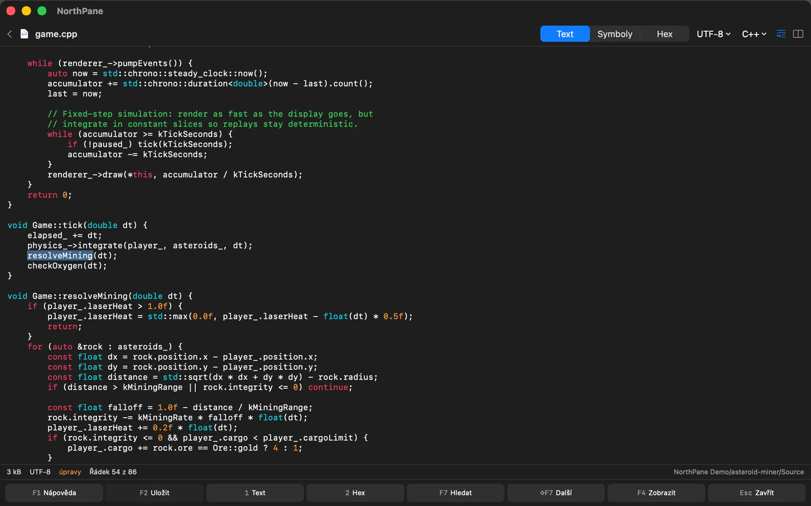Click 'player_.laserHeat += 0.2f' line
This screenshot has width=811, height=506.
(x=142, y=427)
